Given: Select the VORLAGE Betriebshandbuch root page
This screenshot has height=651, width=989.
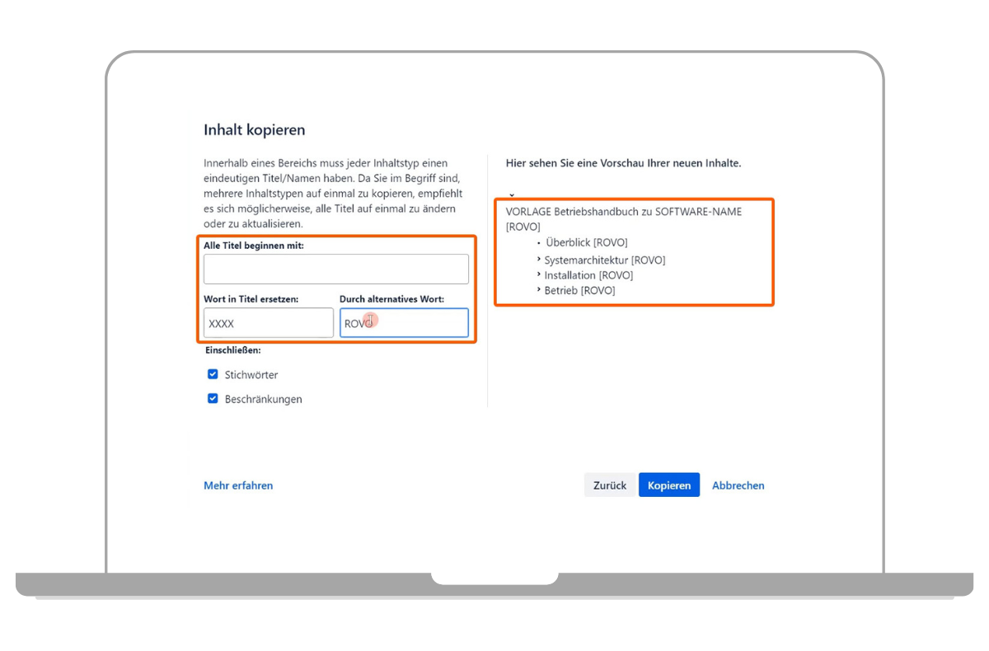Looking at the screenshot, I should point(623,212).
